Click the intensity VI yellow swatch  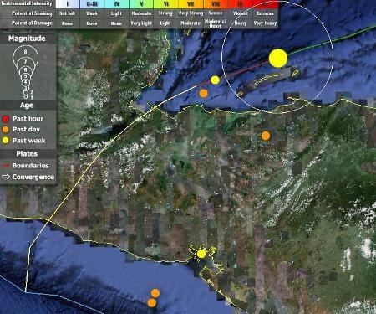click(166, 4)
